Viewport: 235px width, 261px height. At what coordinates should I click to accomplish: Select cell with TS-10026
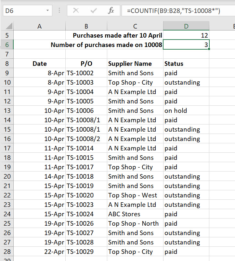(x=86, y=223)
